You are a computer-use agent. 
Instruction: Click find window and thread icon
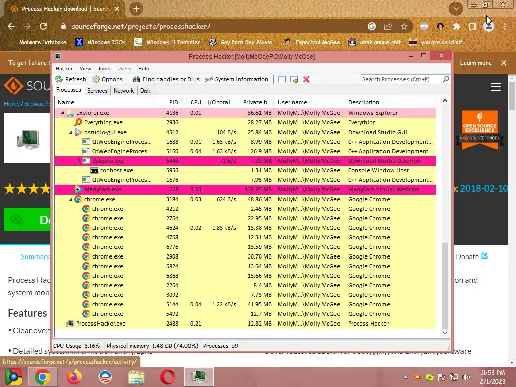point(294,79)
